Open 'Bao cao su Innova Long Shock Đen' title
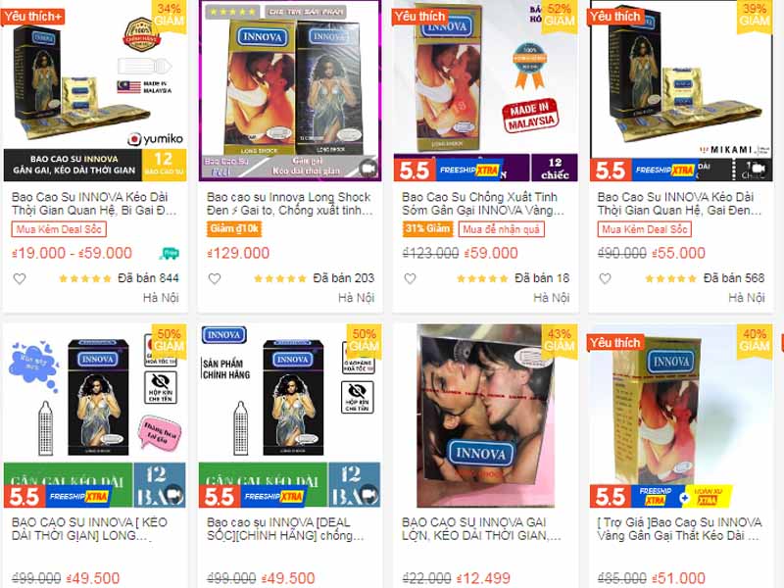Screen dimensions: 784x588 point(289,204)
